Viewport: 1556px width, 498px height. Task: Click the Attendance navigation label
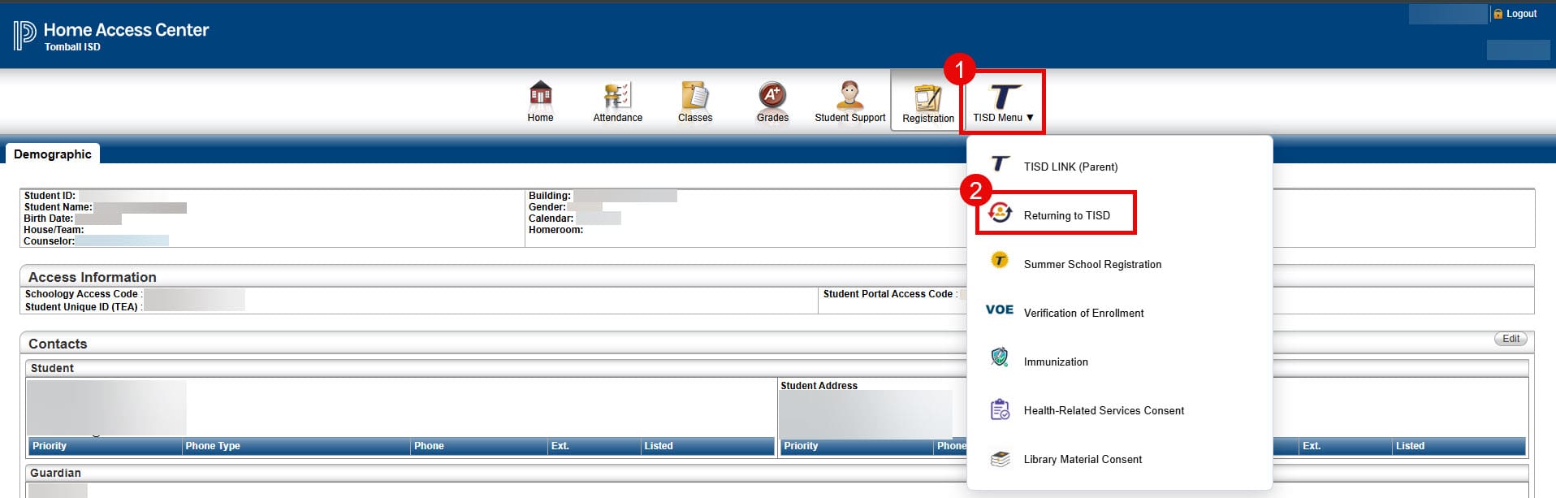click(617, 118)
